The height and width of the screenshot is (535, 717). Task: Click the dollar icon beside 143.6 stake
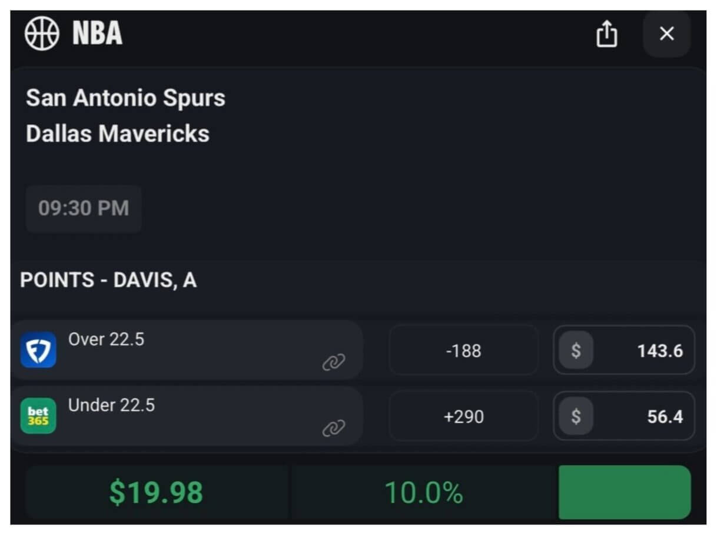[x=576, y=351]
